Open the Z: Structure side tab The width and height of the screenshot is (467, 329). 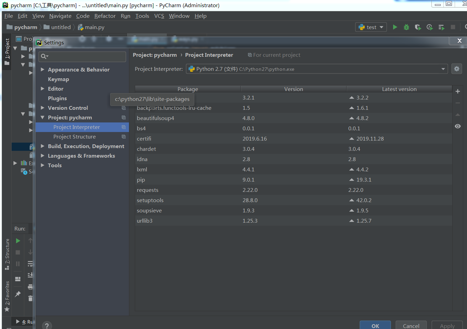click(7, 254)
